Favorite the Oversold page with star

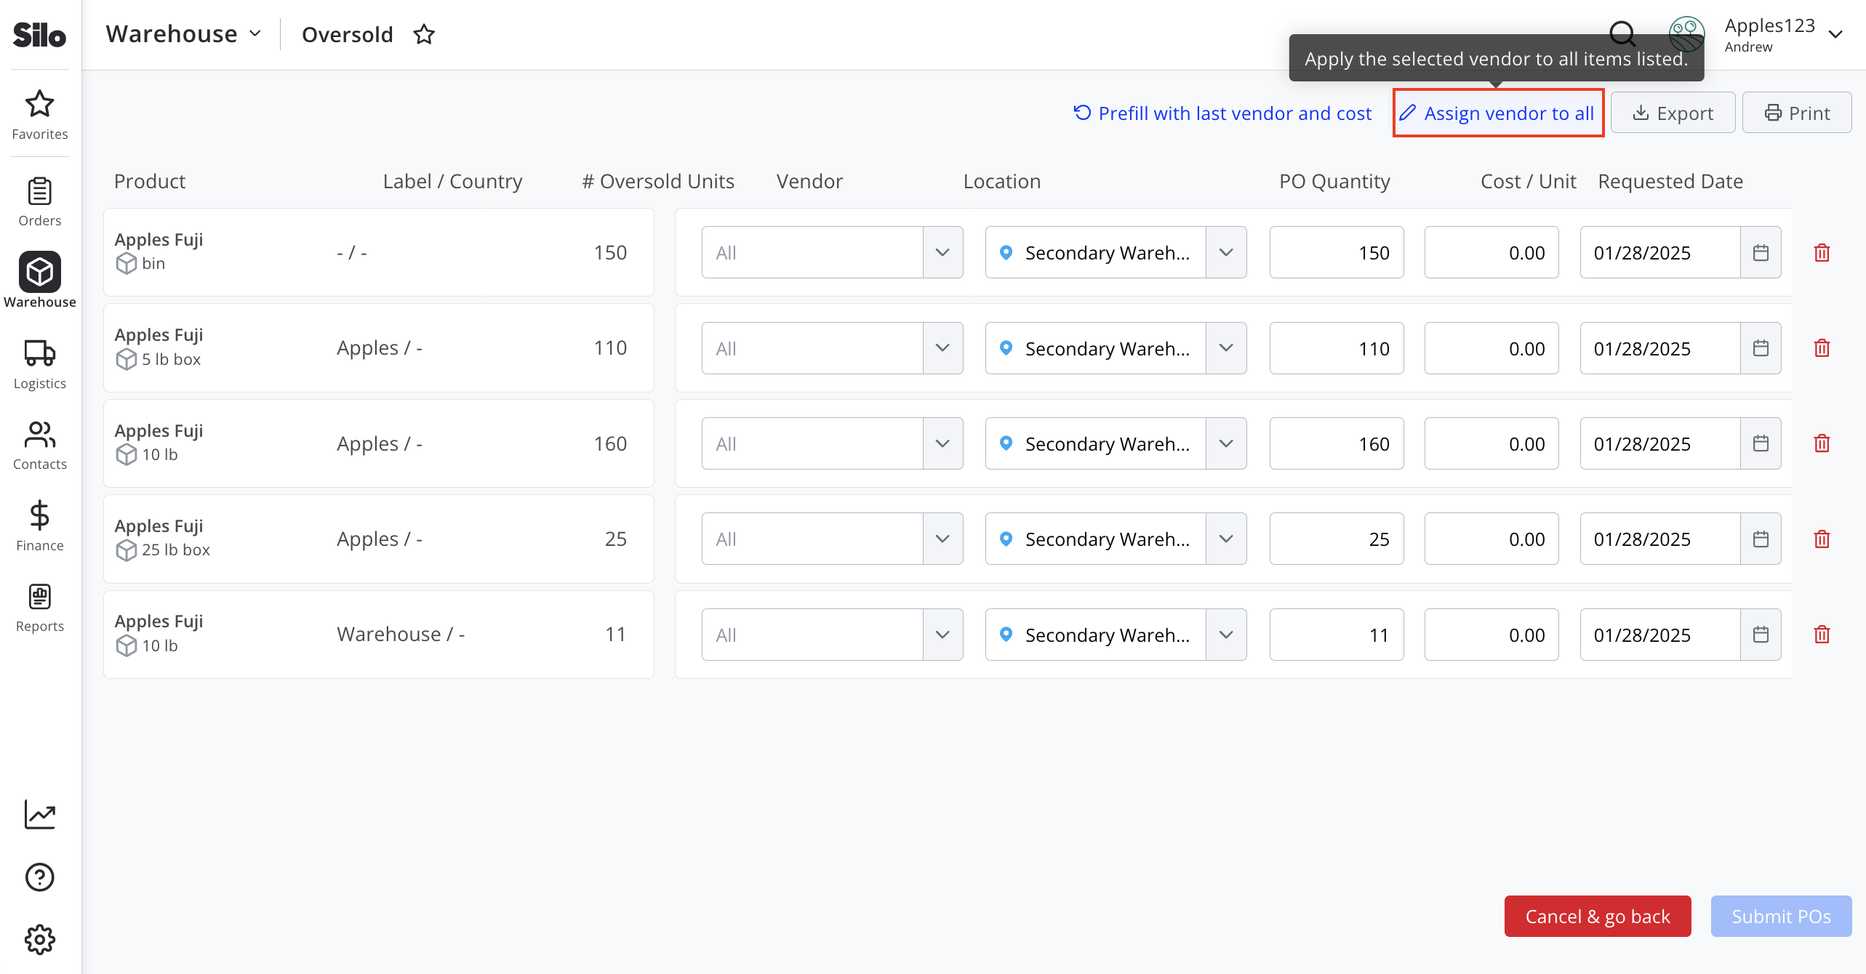(x=424, y=34)
